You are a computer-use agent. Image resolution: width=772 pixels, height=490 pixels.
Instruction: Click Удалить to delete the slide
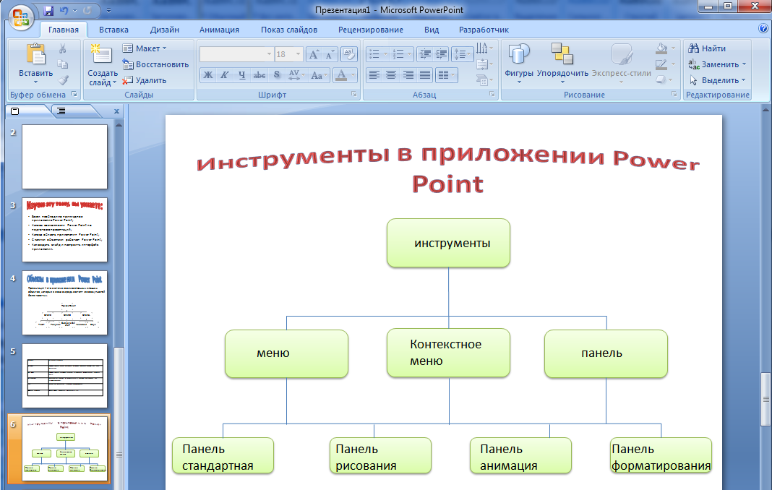click(x=145, y=80)
